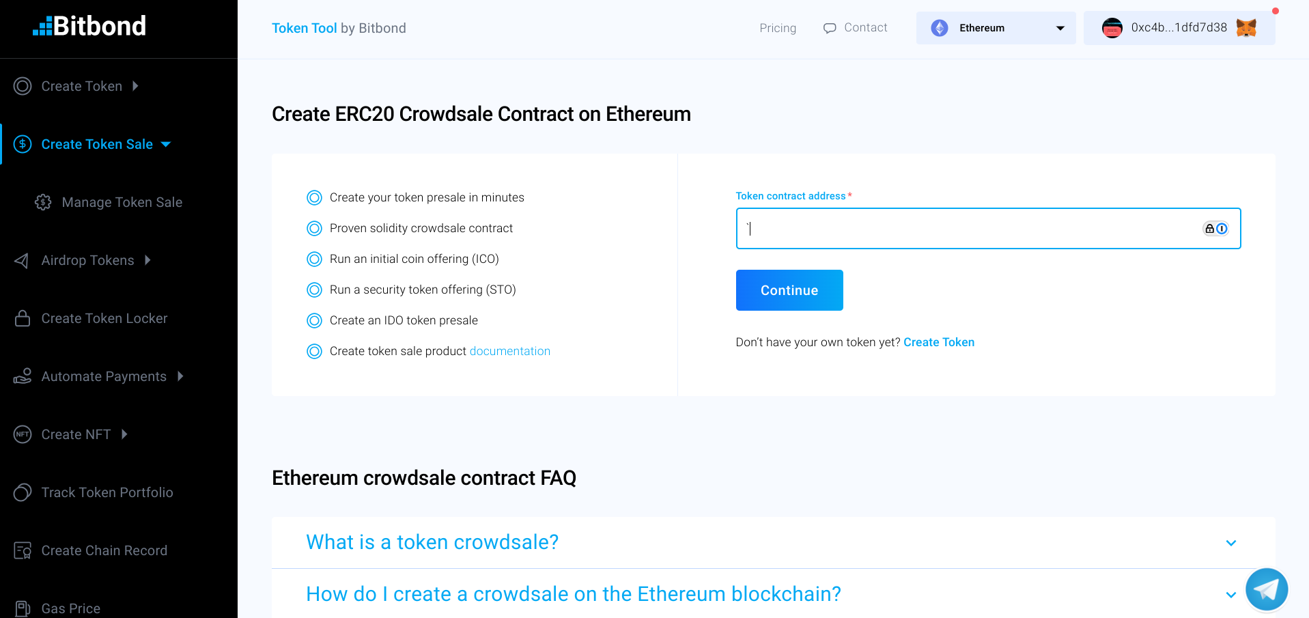Open the Telegram chat bubble
Viewport: 1309px width, 618px height.
coord(1266,589)
